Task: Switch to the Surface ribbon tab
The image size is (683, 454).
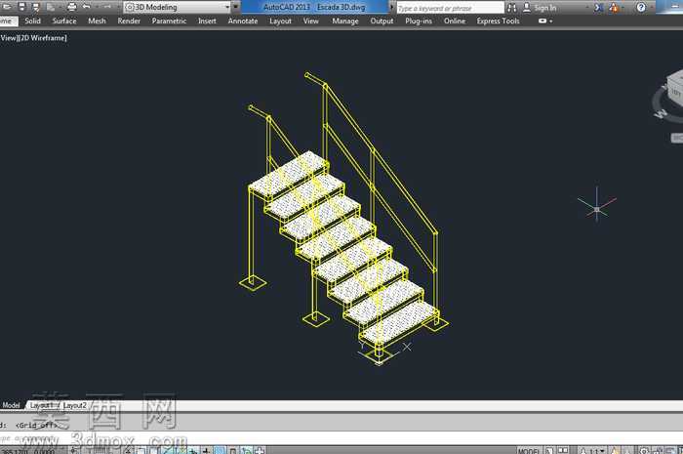Action: (64, 21)
